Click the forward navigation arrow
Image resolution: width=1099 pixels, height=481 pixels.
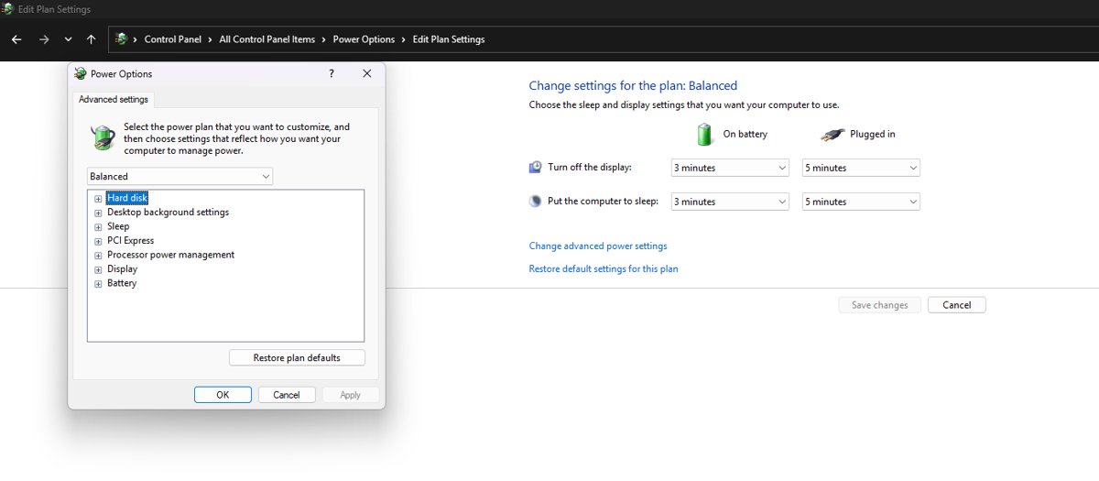44,39
